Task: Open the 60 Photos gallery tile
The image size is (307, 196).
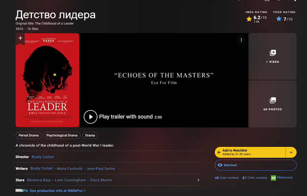Action: click(x=273, y=104)
